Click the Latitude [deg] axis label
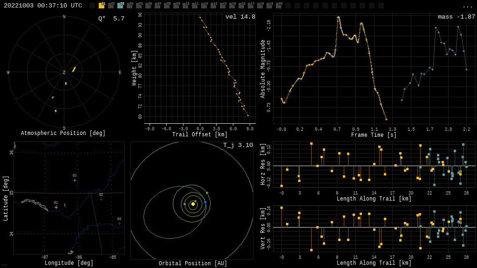 pos(6,198)
